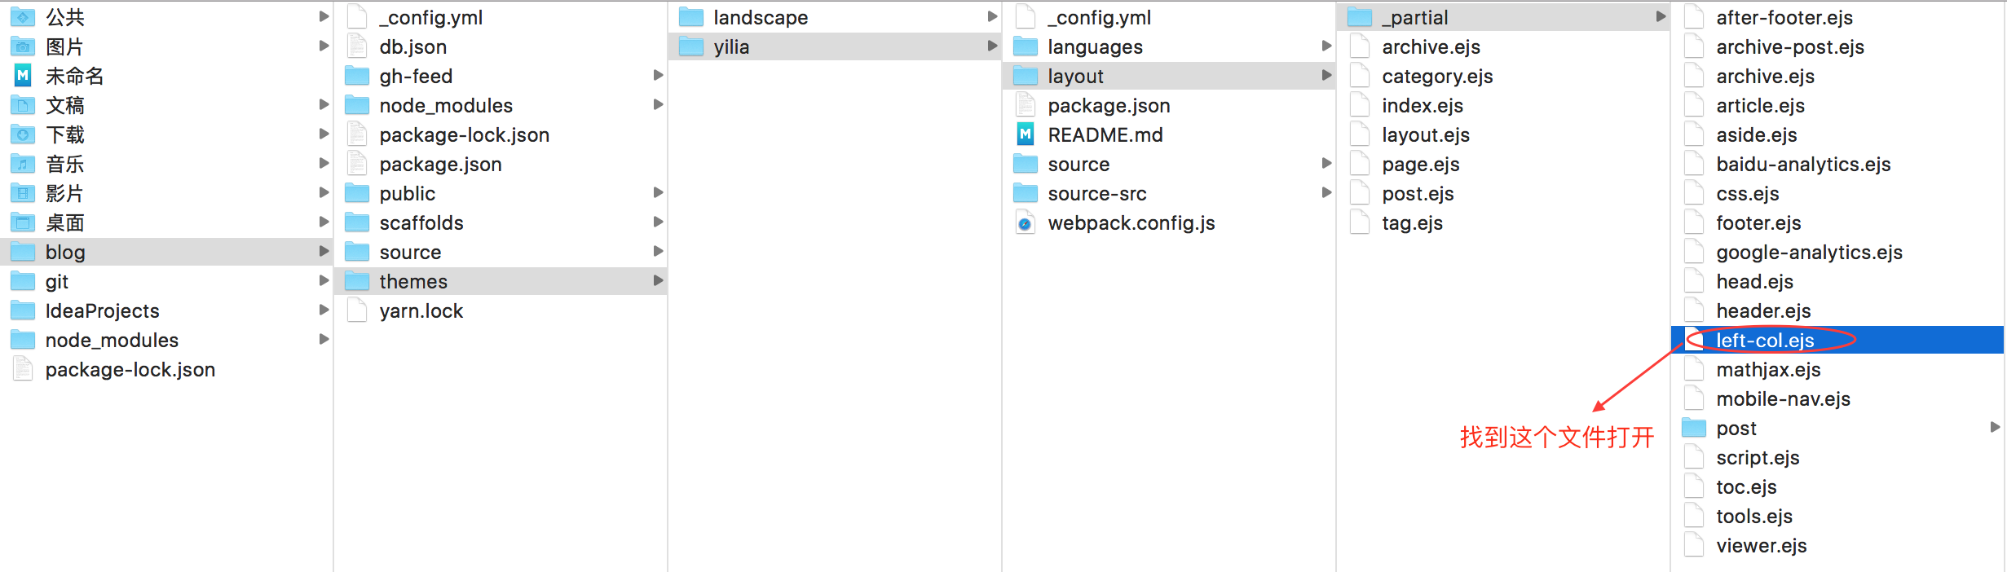This screenshot has height=572, width=2007.
Task: Select the IdeaProjects folder
Action: (x=102, y=310)
